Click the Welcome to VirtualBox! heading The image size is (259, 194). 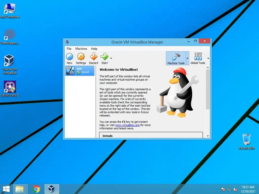119,70
